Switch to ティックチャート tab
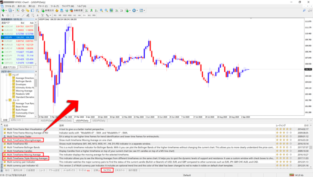This screenshot has height=177, width=313. [x=26, y=67]
